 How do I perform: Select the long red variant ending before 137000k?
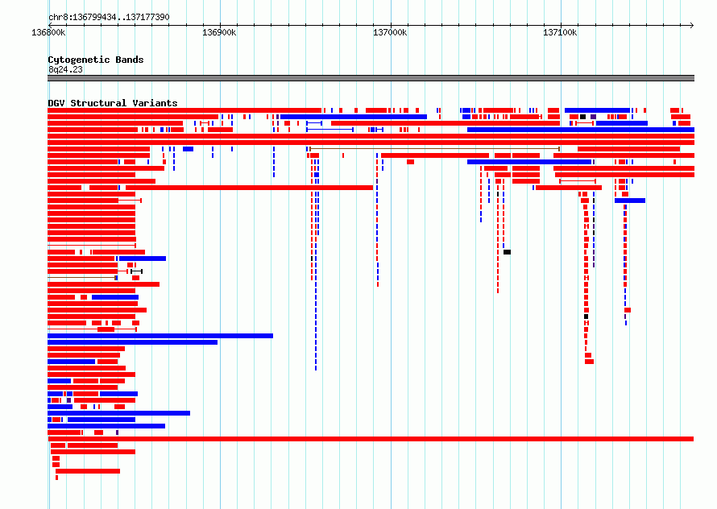pyautogui.click(x=249, y=188)
